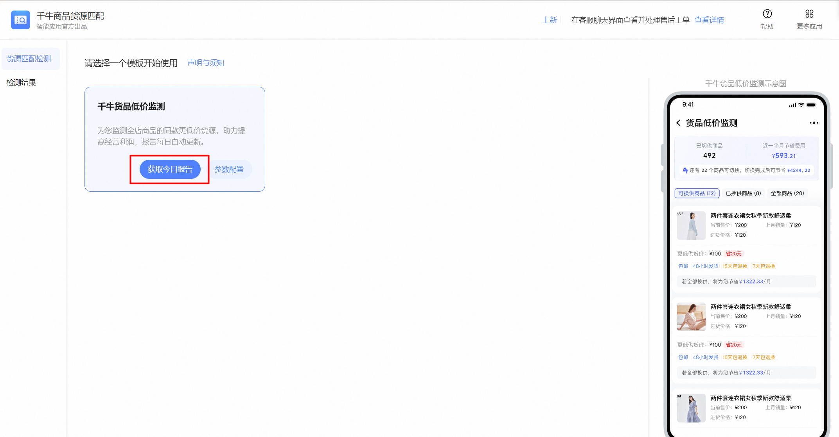The height and width of the screenshot is (437, 839).
Task: Open the 声明与须知 link
Action: [206, 62]
